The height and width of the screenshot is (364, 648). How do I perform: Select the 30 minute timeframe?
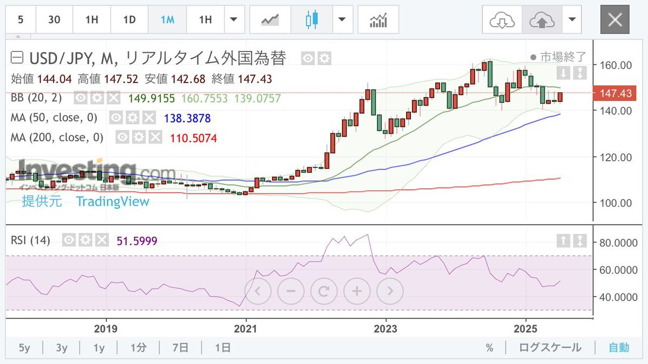[54, 20]
